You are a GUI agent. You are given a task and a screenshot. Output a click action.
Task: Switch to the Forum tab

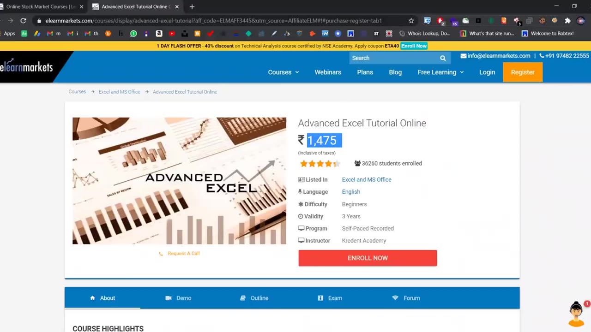[x=406, y=298]
